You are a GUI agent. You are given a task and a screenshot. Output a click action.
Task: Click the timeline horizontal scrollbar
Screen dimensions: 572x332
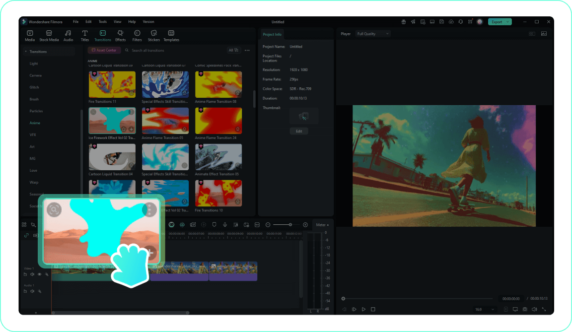[120, 313]
